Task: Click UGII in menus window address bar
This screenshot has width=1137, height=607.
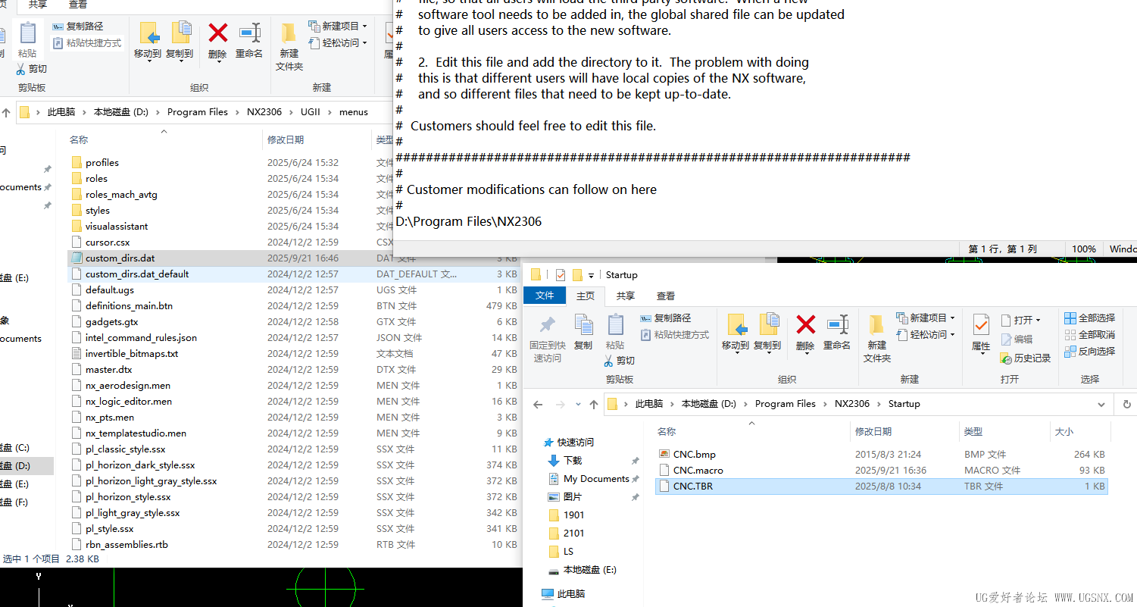Action: point(311,112)
